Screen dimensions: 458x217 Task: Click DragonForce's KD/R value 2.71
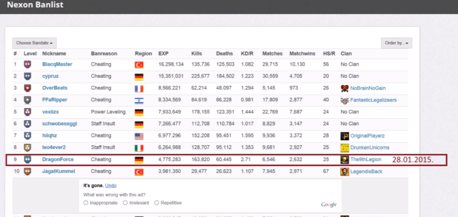click(x=246, y=160)
